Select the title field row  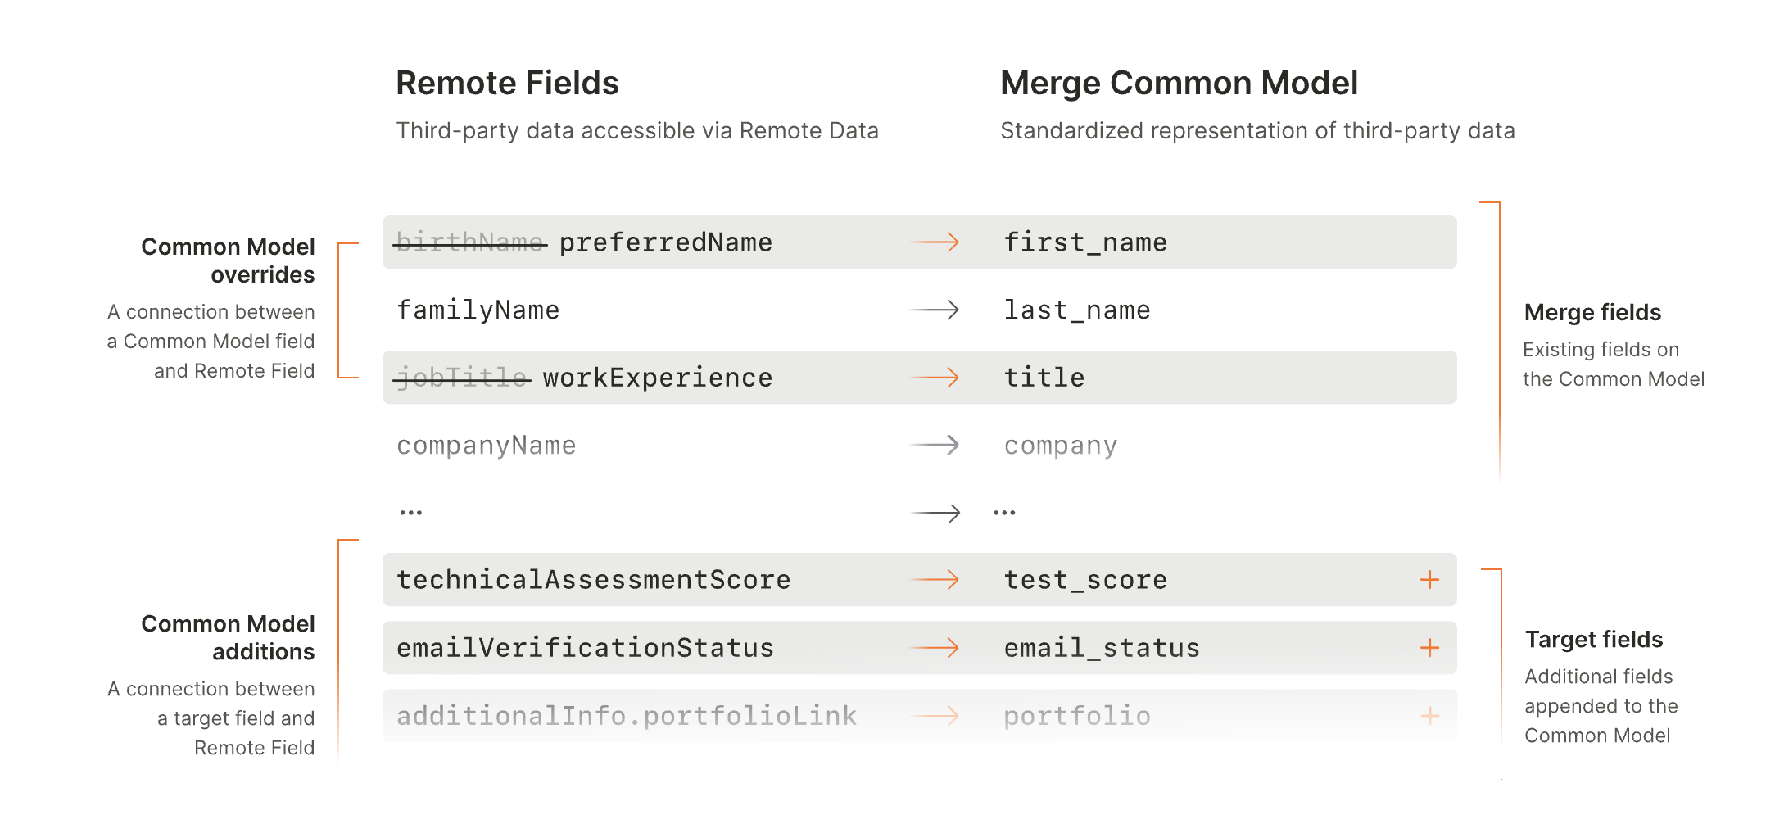pyautogui.click(x=1044, y=378)
